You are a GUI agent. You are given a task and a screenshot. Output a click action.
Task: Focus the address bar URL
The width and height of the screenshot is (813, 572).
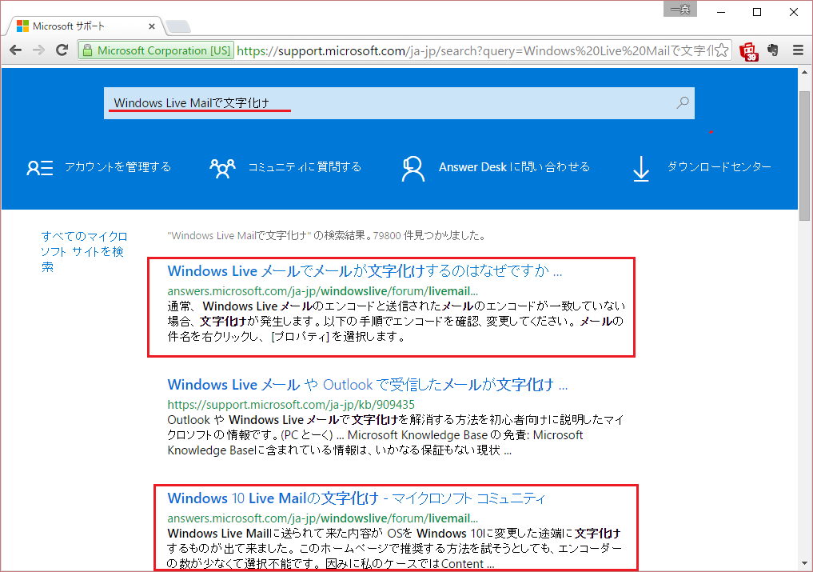[474, 51]
